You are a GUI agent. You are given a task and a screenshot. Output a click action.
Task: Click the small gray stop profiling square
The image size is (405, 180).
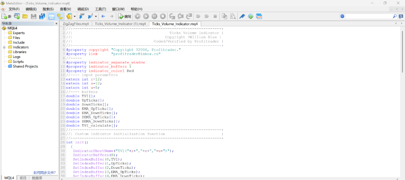[x=215, y=16]
